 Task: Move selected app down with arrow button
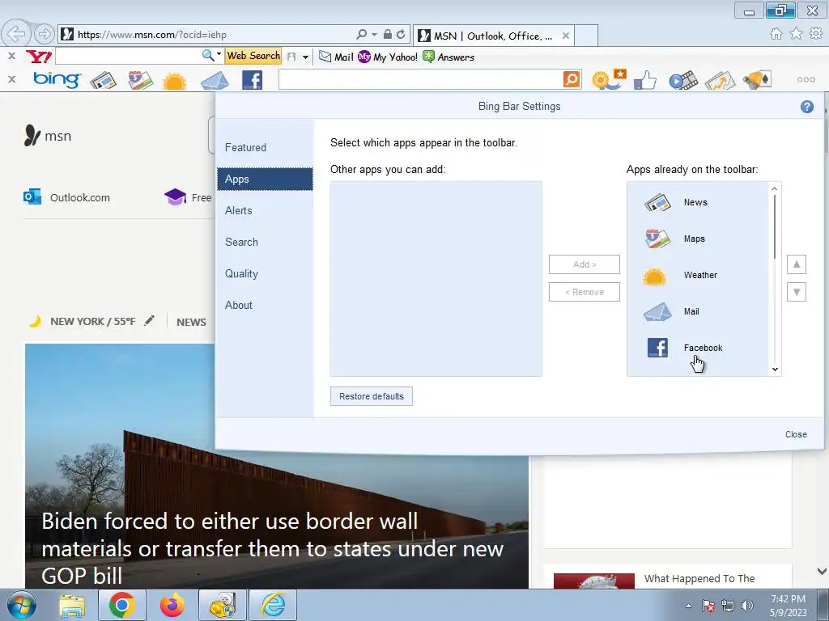click(x=797, y=292)
